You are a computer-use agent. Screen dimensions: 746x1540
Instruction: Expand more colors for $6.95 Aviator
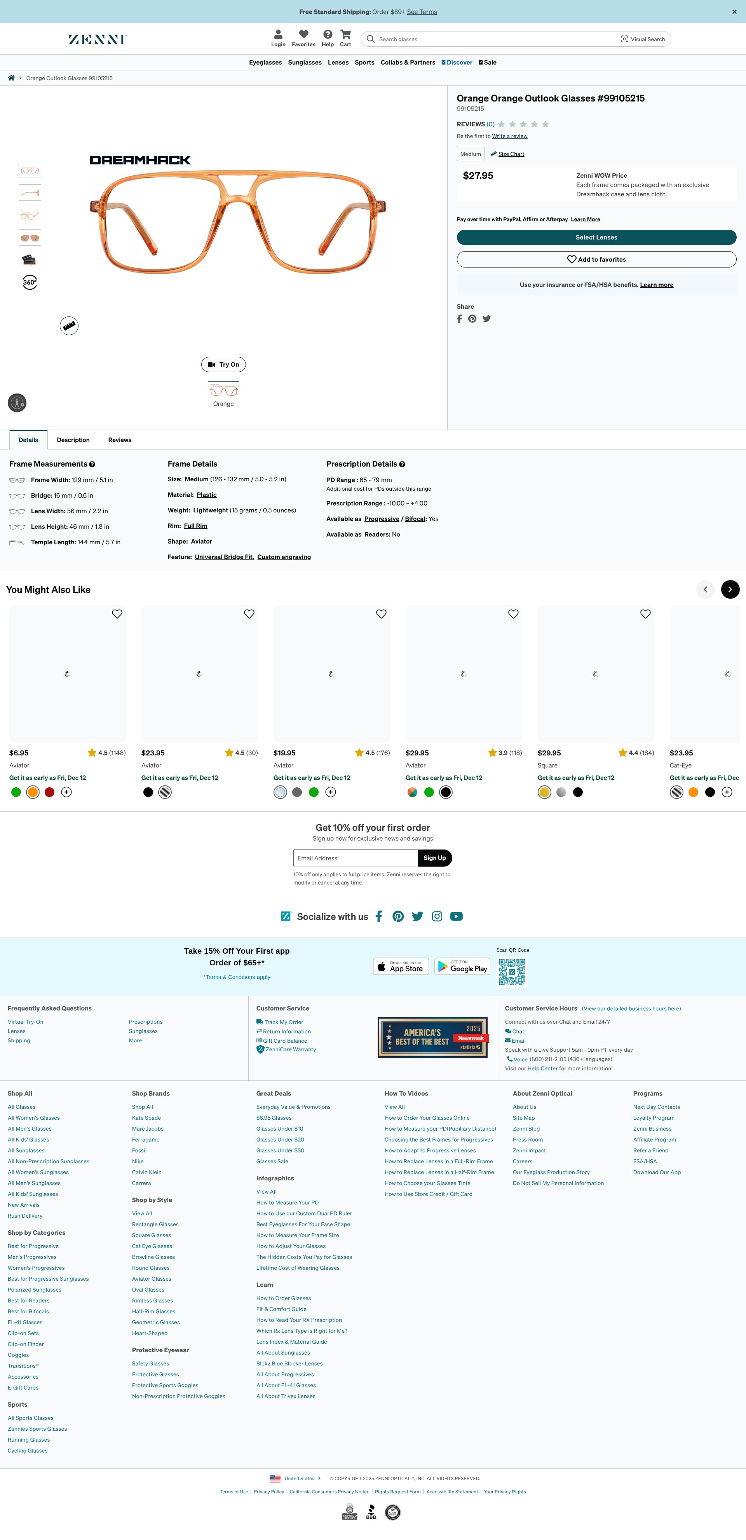click(x=66, y=792)
